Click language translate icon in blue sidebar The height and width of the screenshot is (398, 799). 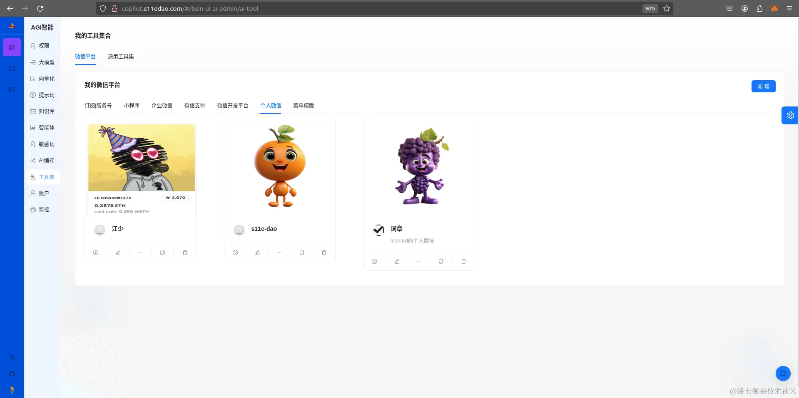click(x=12, y=357)
